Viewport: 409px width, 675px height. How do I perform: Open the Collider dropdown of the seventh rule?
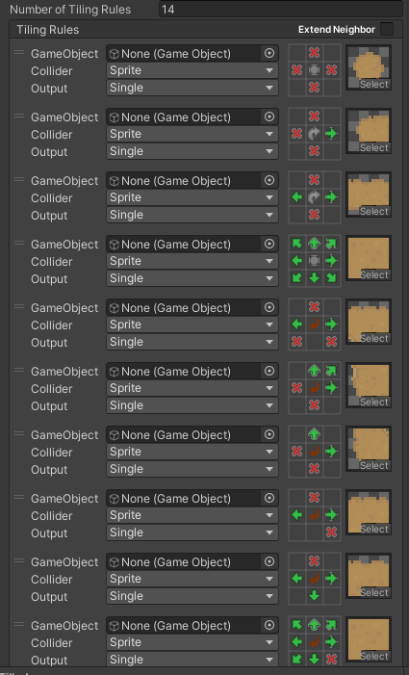pos(192,452)
